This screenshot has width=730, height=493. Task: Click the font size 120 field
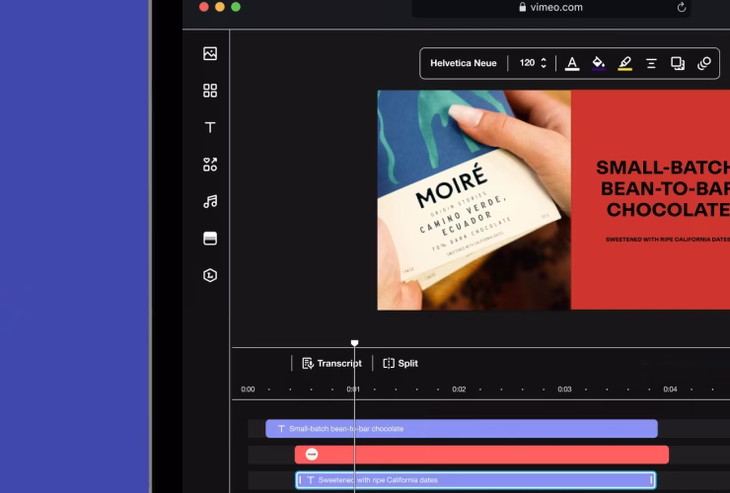tap(527, 63)
